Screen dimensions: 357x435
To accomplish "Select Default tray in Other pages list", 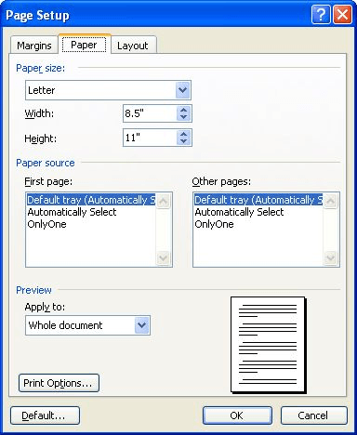I will tap(258, 200).
